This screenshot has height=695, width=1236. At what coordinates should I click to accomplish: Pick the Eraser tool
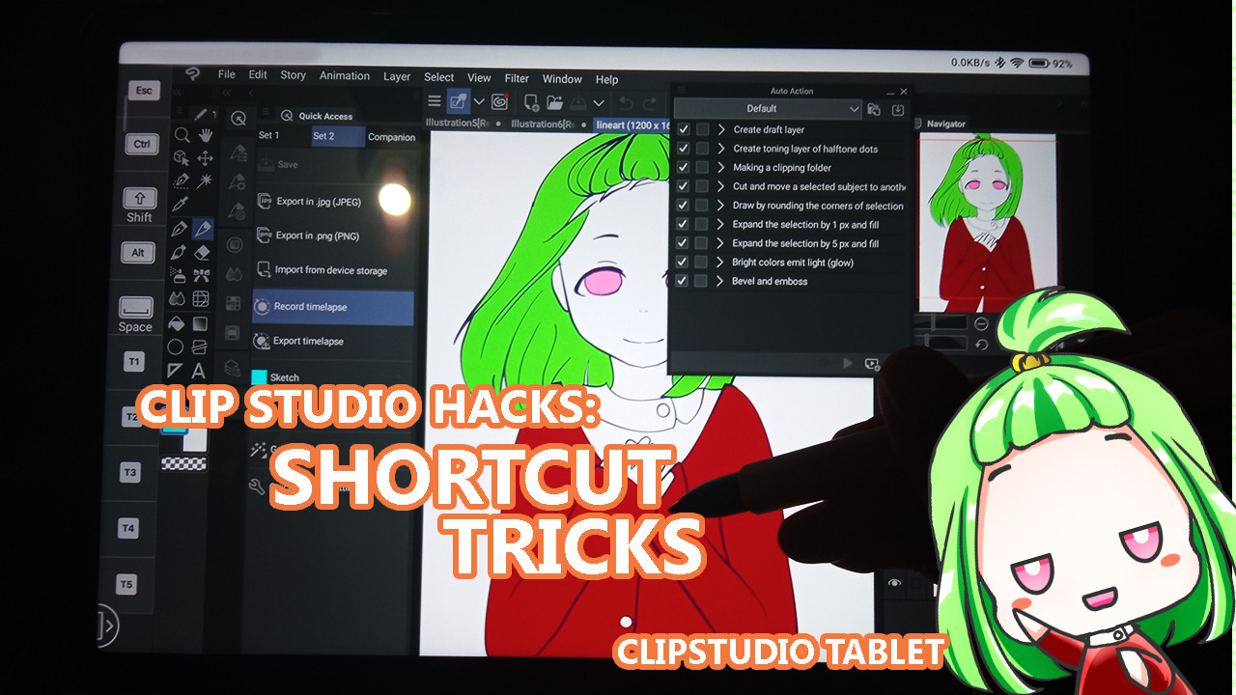(202, 252)
